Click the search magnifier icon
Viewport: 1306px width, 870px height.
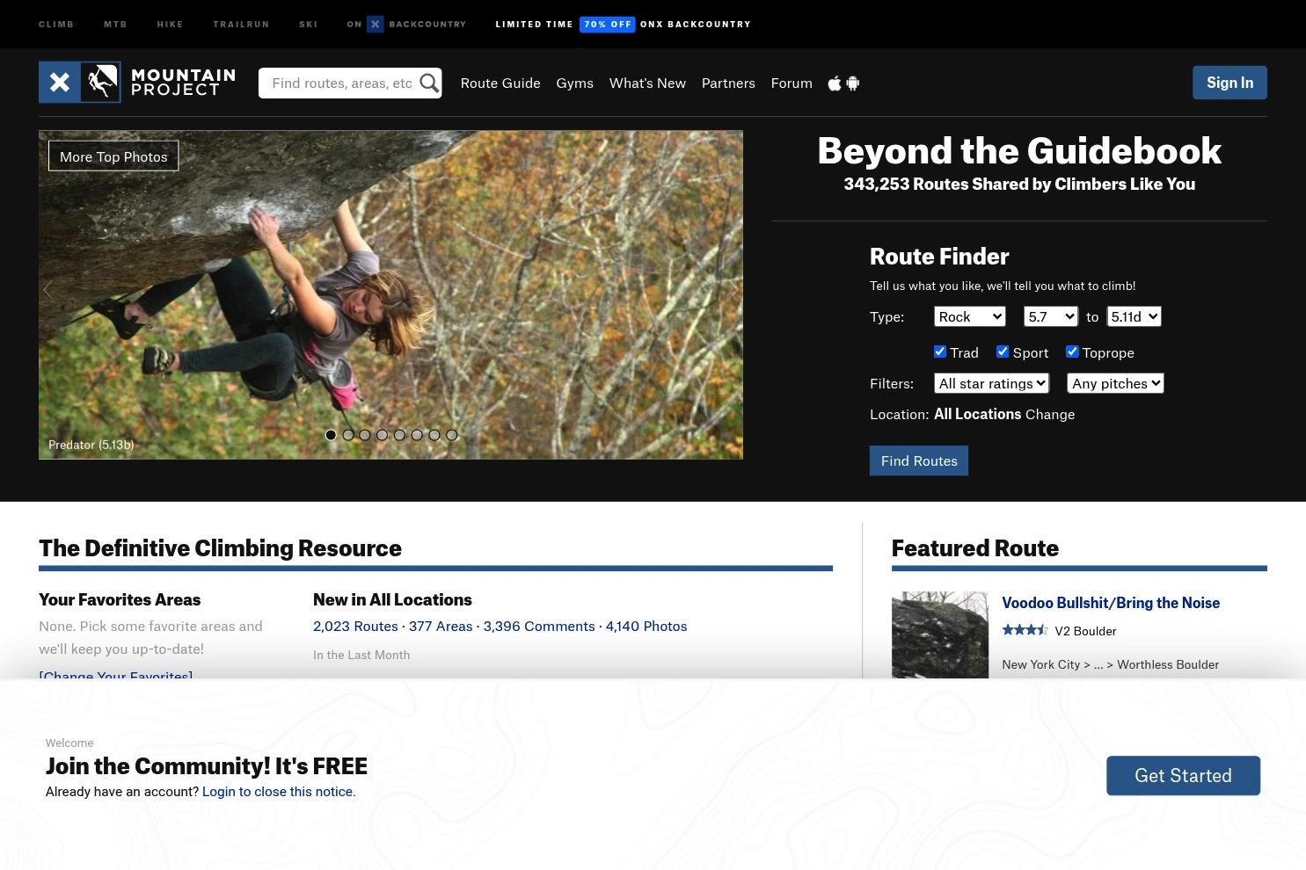coord(429,83)
